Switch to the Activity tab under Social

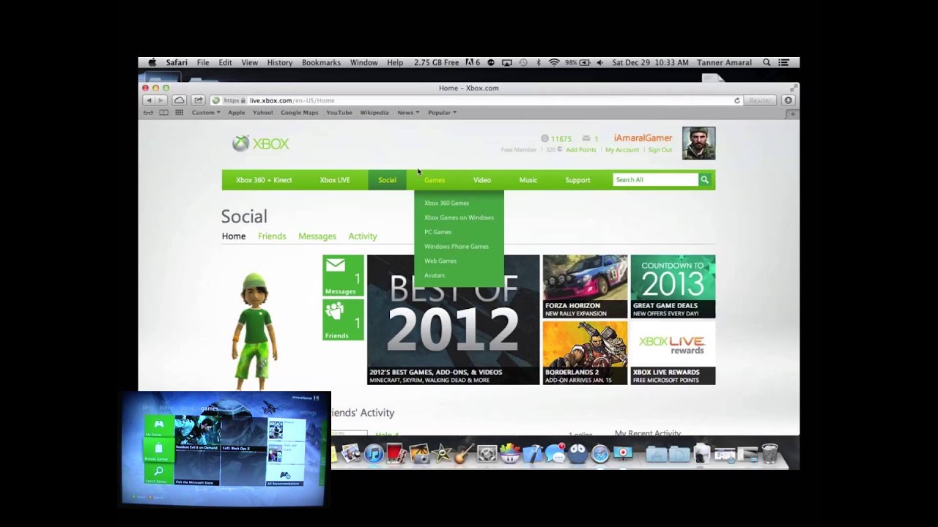tap(363, 236)
